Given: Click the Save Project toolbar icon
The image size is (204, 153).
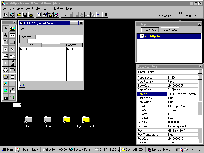Looking at the screenshot, I should (x=25, y=15).
